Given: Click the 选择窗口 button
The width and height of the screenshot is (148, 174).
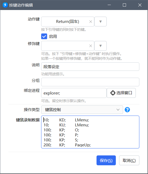Looking at the screenshot, I should [121, 93].
